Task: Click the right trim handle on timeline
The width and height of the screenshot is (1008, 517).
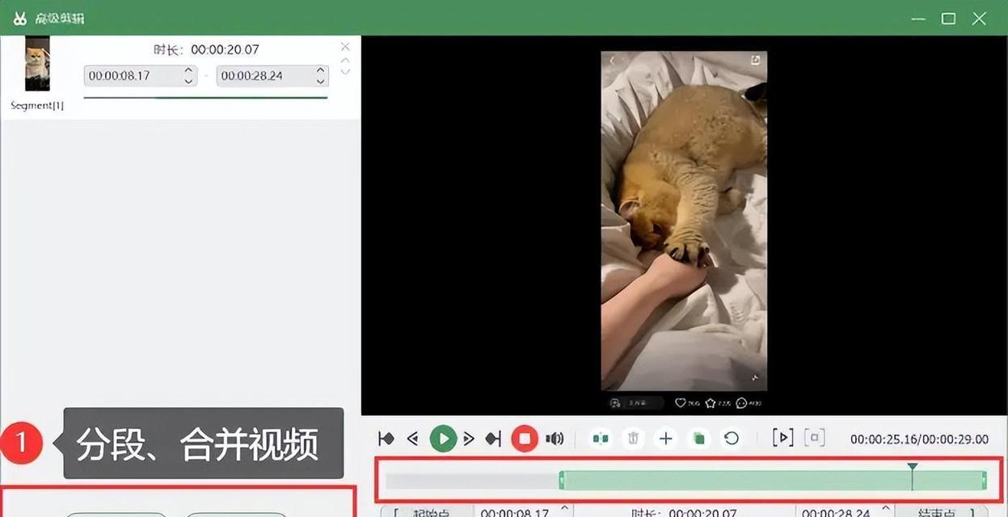Action: 984,481
